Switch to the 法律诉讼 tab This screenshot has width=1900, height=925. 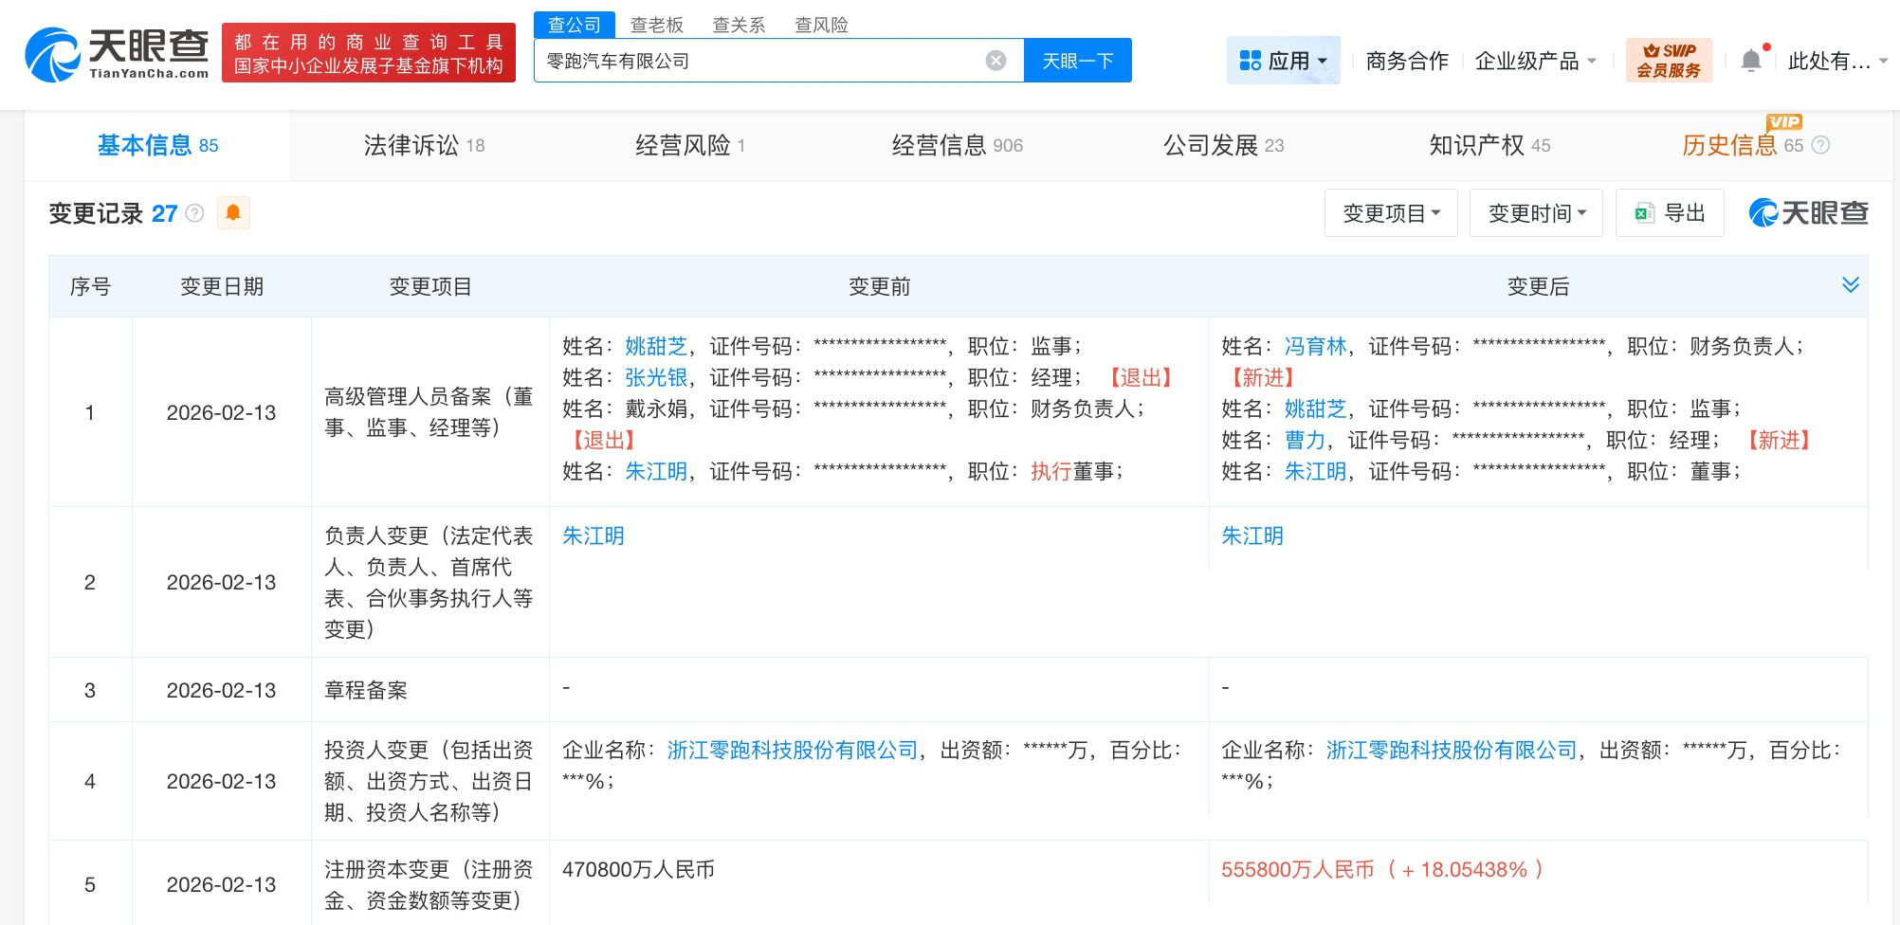click(x=424, y=145)
